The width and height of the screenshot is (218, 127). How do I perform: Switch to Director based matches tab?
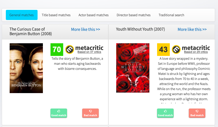(133, 15)
